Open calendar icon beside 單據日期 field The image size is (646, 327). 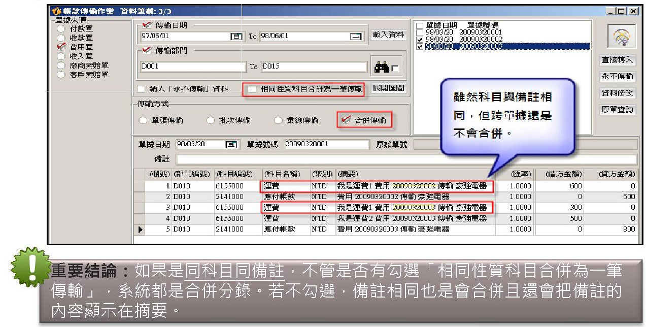pos(231,144)
